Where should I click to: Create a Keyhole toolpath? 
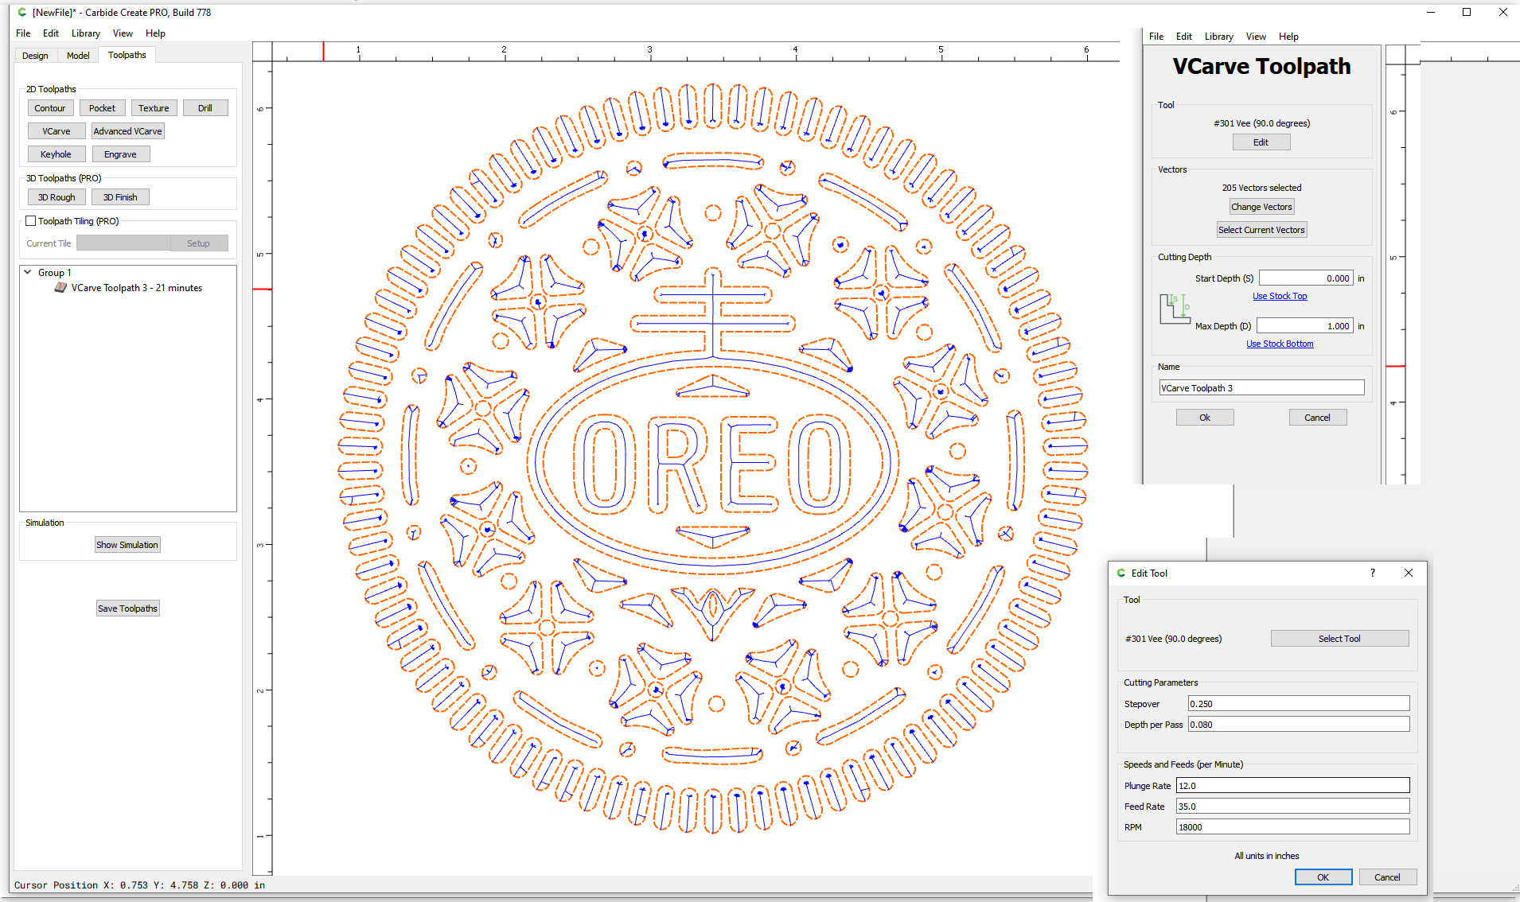pyautogui.click(x=57, y=154)
